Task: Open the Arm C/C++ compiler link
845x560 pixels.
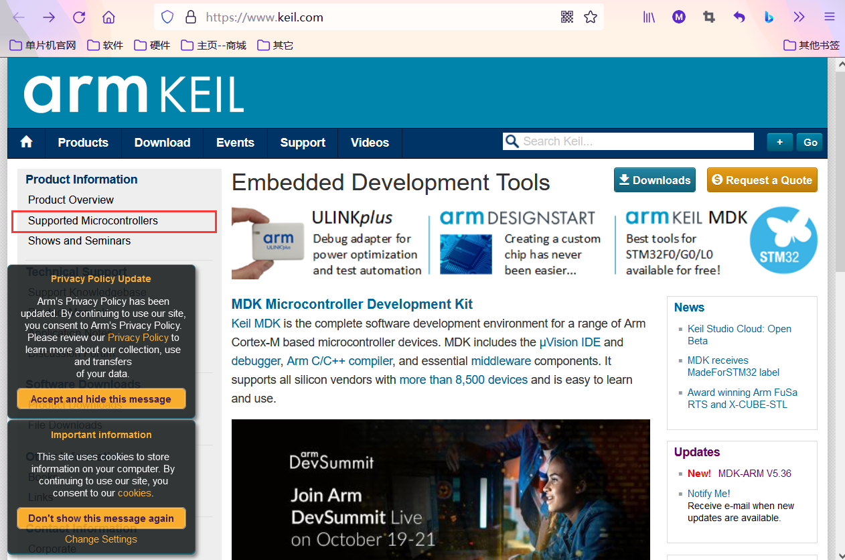Action: [x=339, y=361]
